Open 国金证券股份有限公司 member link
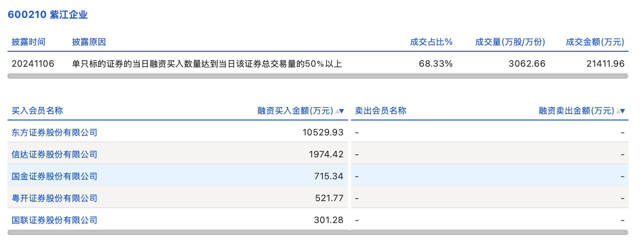Screen dimensions: 641x246 (54, 176)
